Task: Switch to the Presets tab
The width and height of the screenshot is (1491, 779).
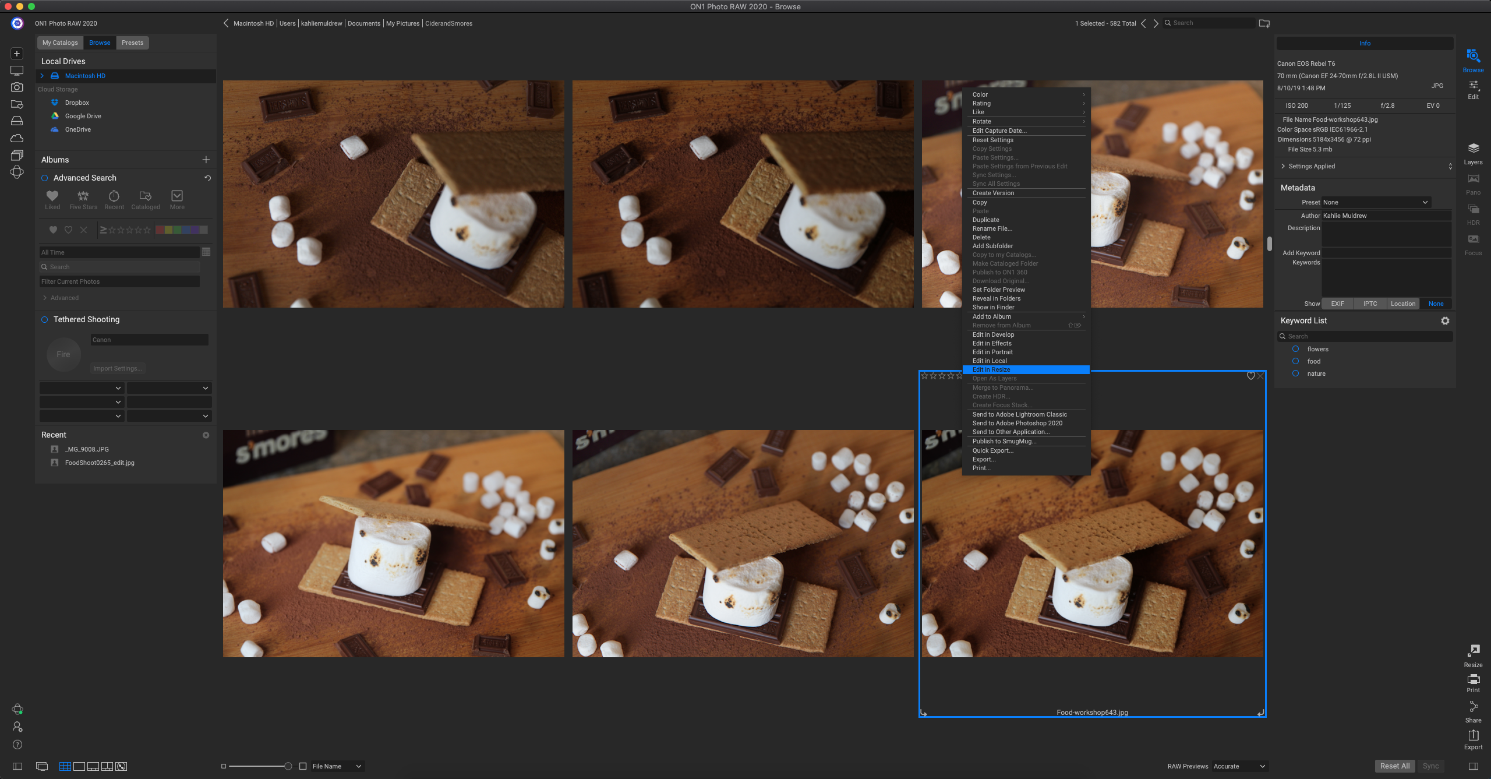Action: [x=132, y=43]
